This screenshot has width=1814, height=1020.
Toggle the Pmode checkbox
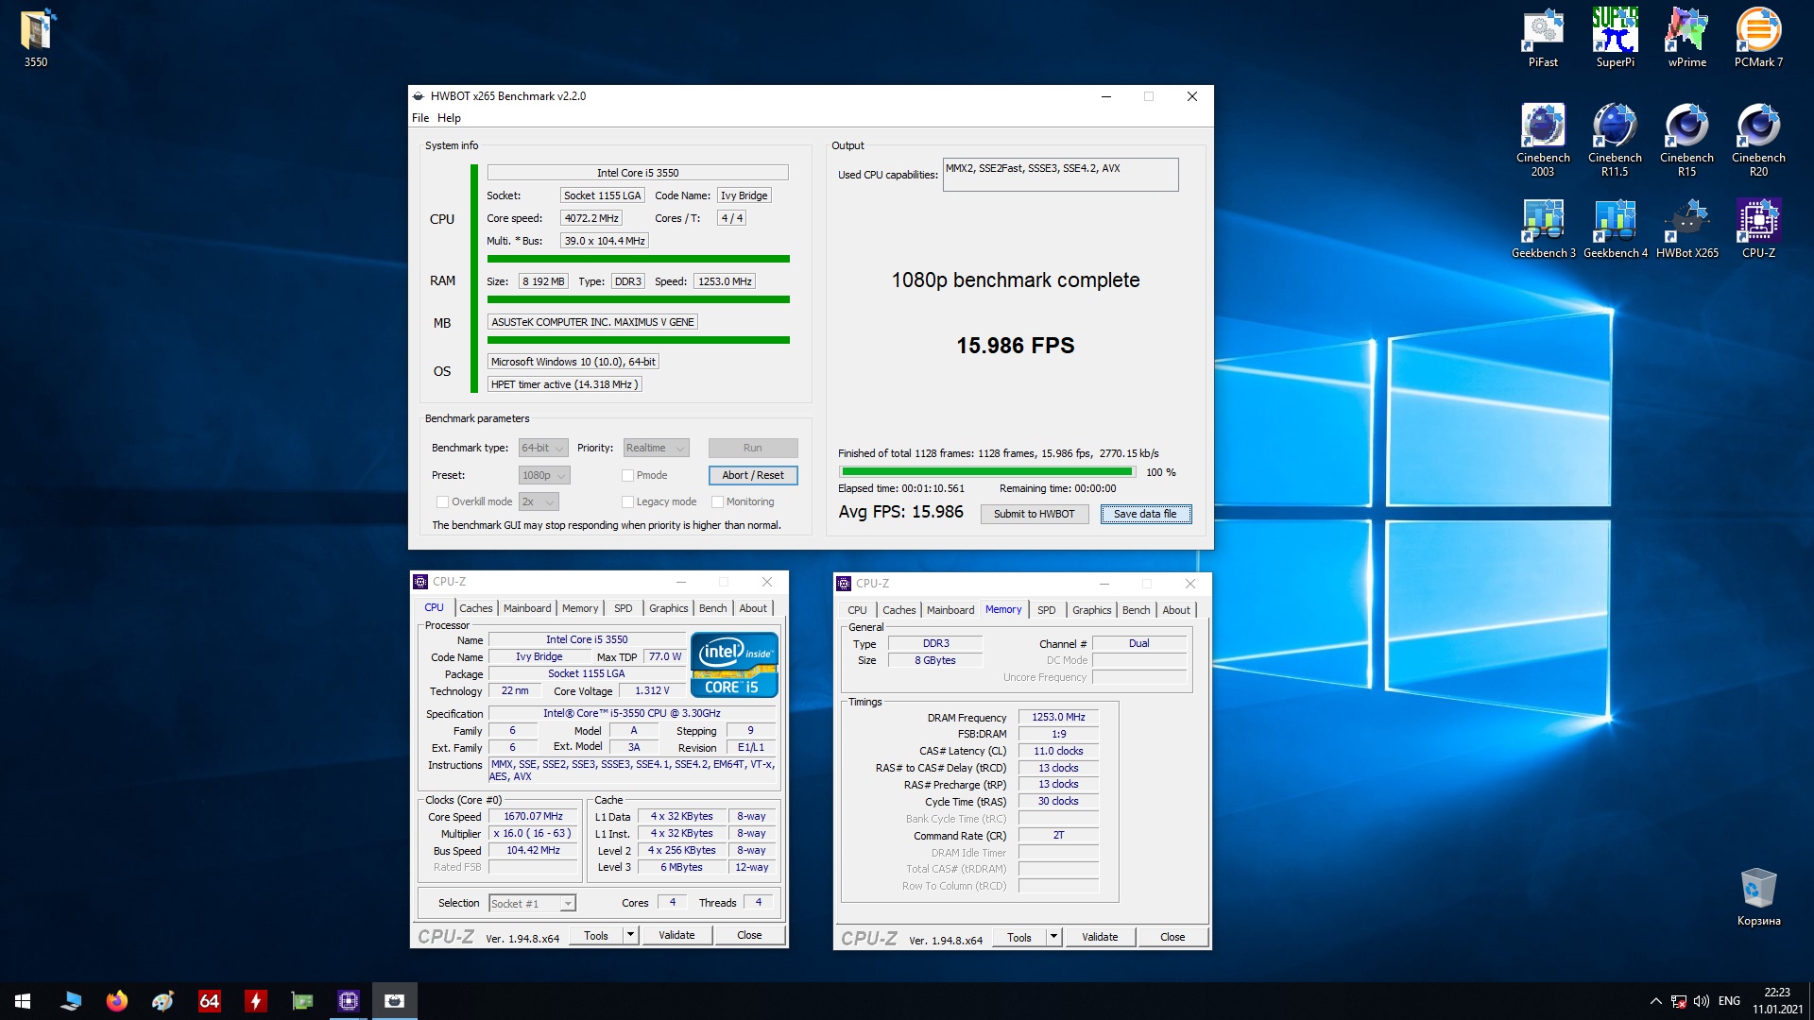coord(627,475)
